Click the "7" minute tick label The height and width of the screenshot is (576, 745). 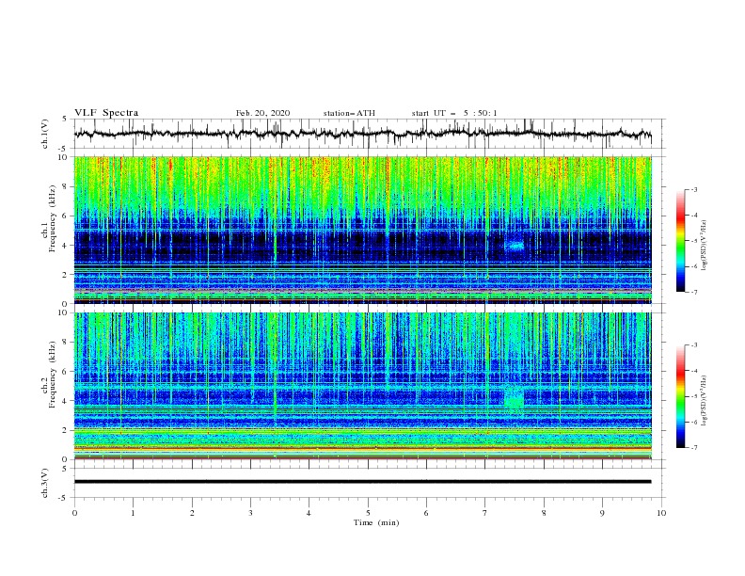[485, 513]
